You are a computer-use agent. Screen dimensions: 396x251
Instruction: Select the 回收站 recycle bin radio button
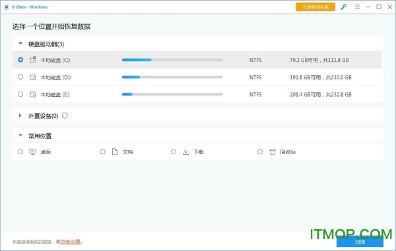(x=260, y=152)
